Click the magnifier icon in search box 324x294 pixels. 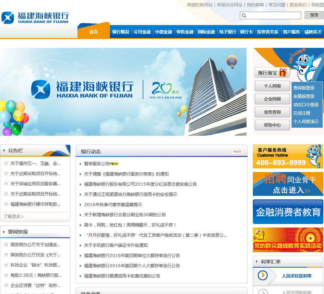[244, 15]
